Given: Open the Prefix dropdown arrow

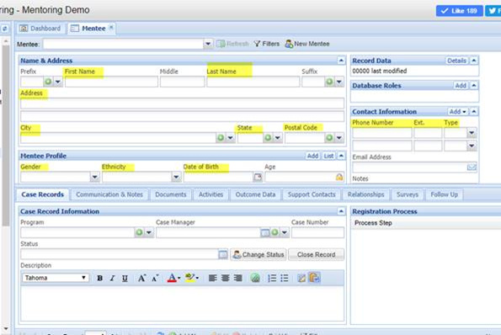Looking at the screenshot, I should click(58, 82).
